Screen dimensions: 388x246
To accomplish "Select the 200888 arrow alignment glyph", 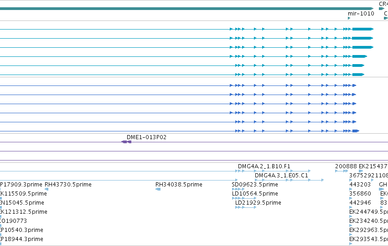I will [341, 171].
